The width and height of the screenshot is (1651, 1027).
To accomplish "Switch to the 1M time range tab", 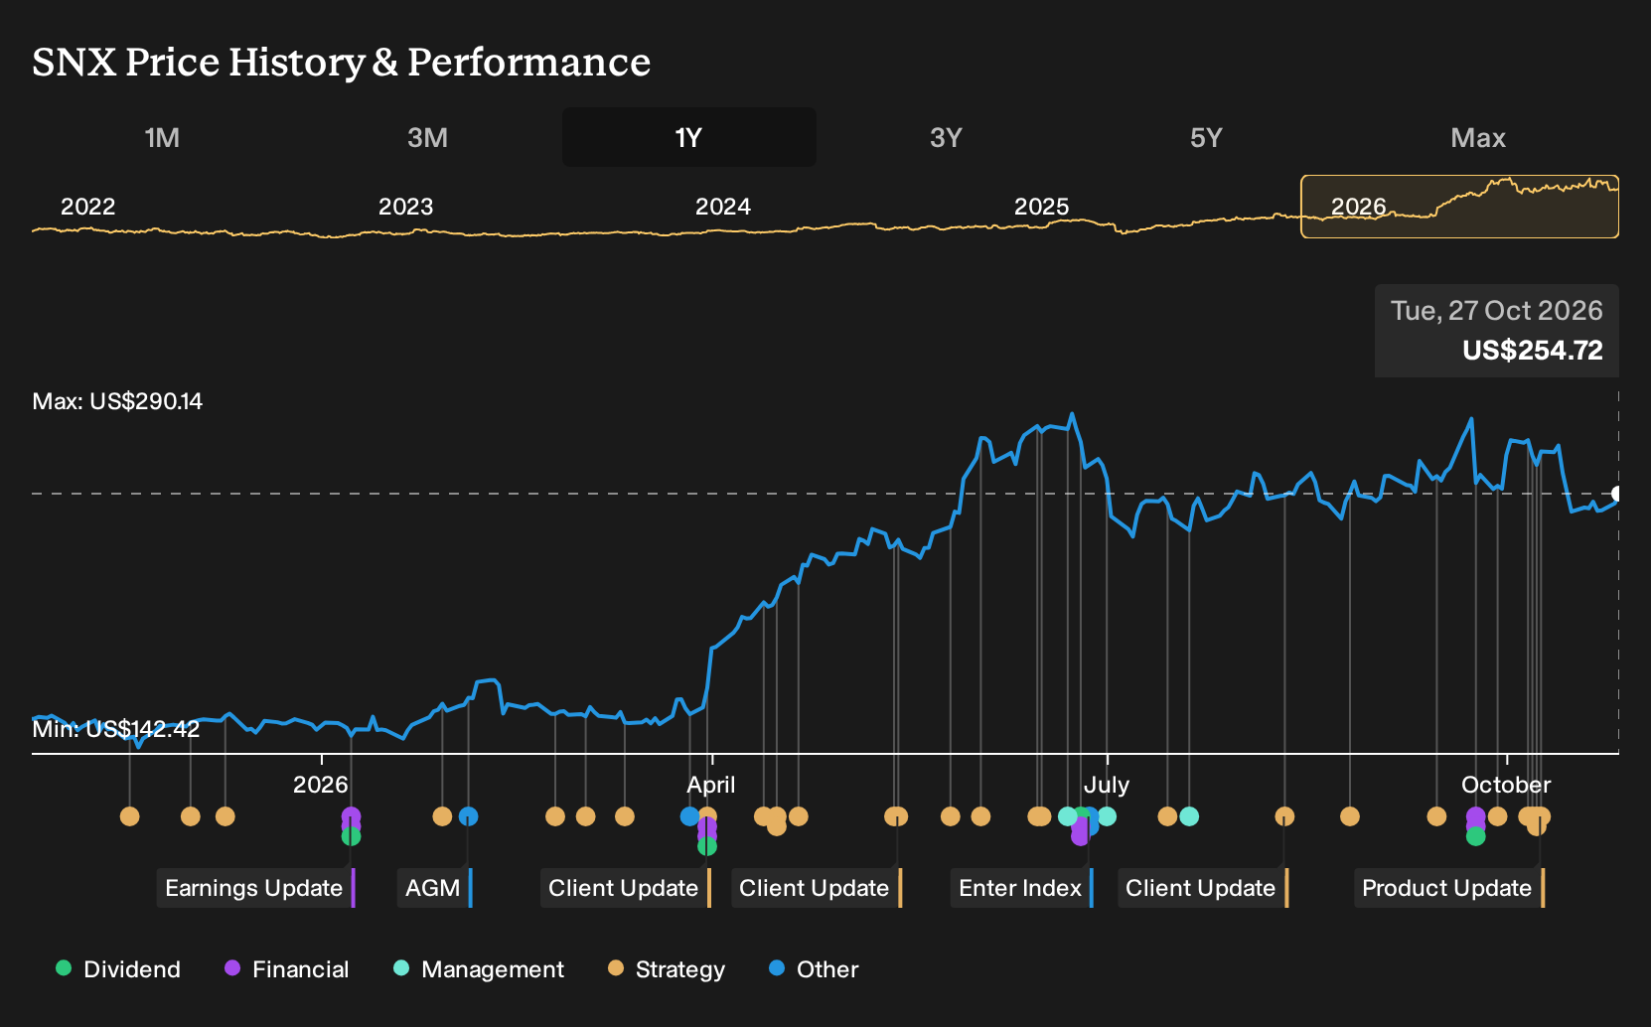I will (162, 137).
